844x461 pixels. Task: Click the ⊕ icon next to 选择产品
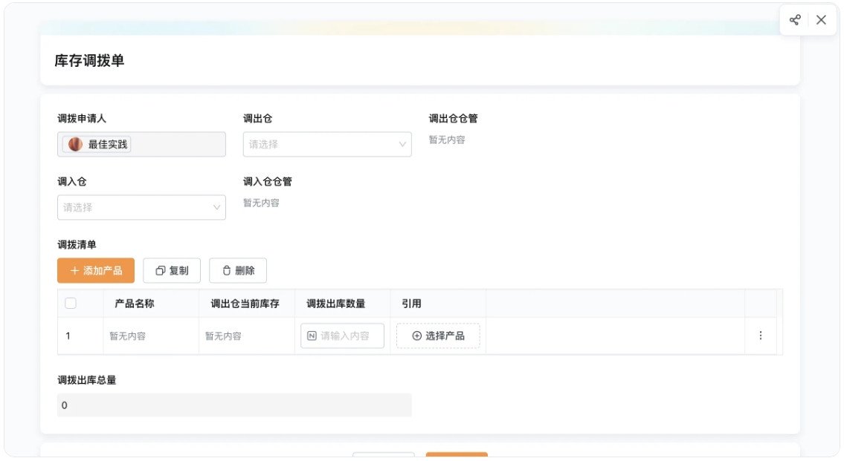click(418, 335)
